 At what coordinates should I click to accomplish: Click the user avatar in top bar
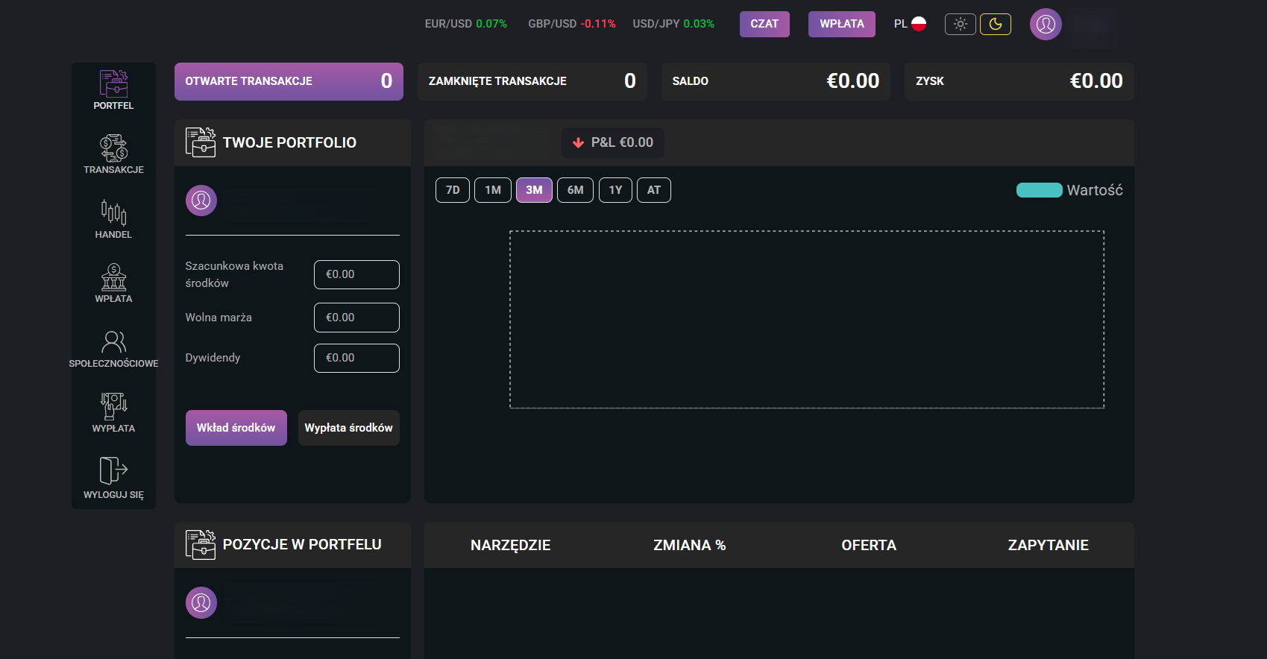pos(1046,24)
